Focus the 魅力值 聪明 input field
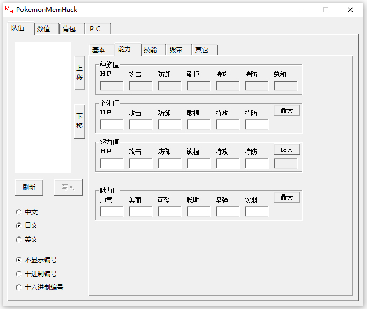The image size is (367, 309). tap(199, 212)
